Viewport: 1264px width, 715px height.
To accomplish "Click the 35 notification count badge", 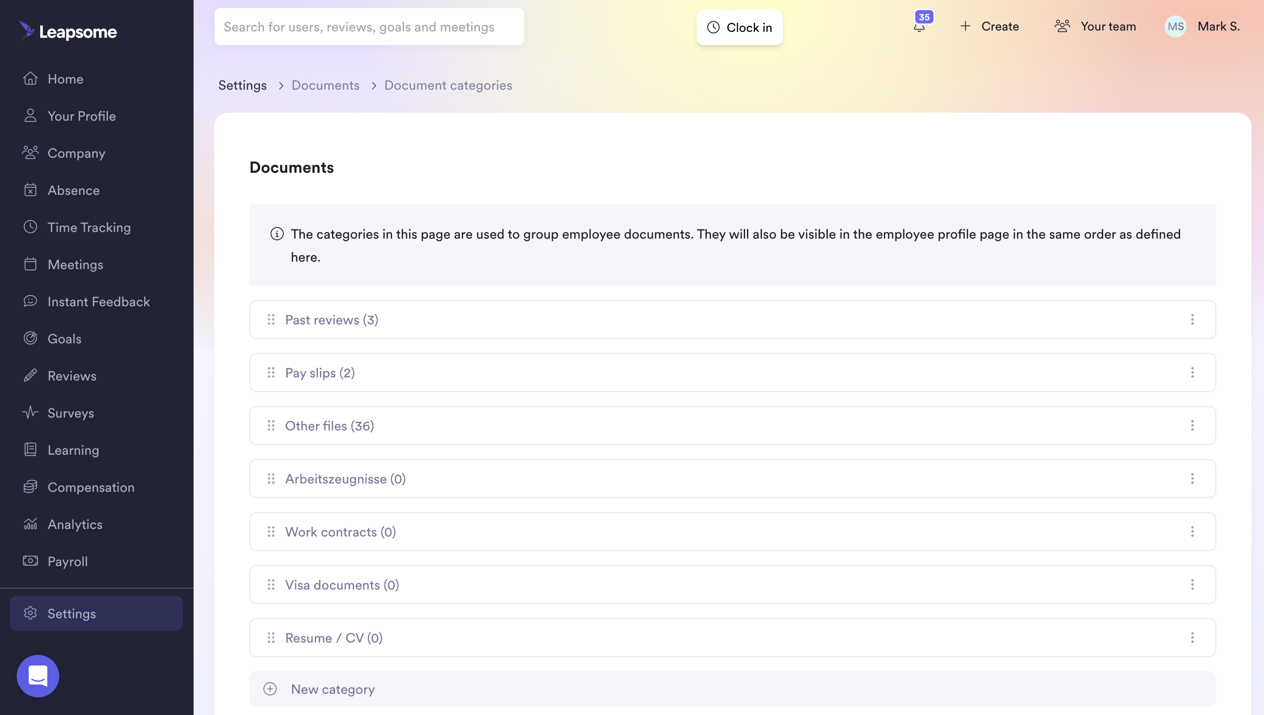I will coord(924,17).
